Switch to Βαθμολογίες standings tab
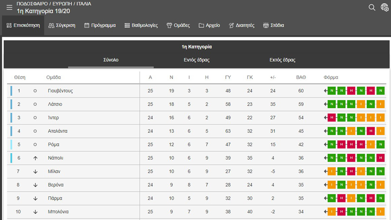The width and height of the screenshot is (391, 220). [141, 26]
